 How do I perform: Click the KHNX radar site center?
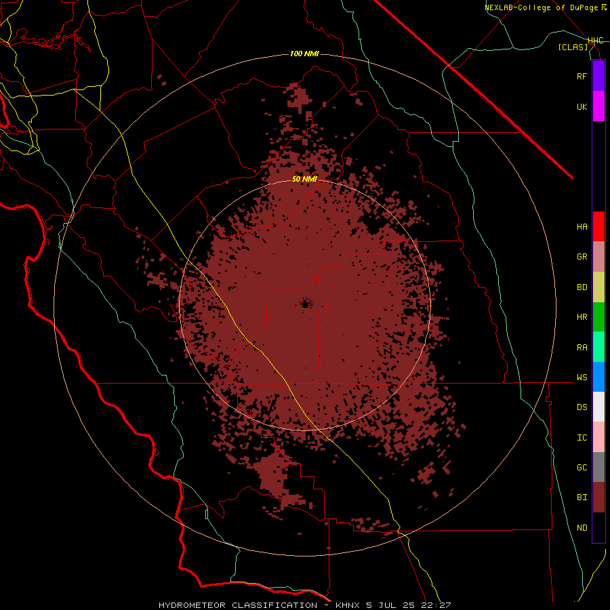point(306,303)
